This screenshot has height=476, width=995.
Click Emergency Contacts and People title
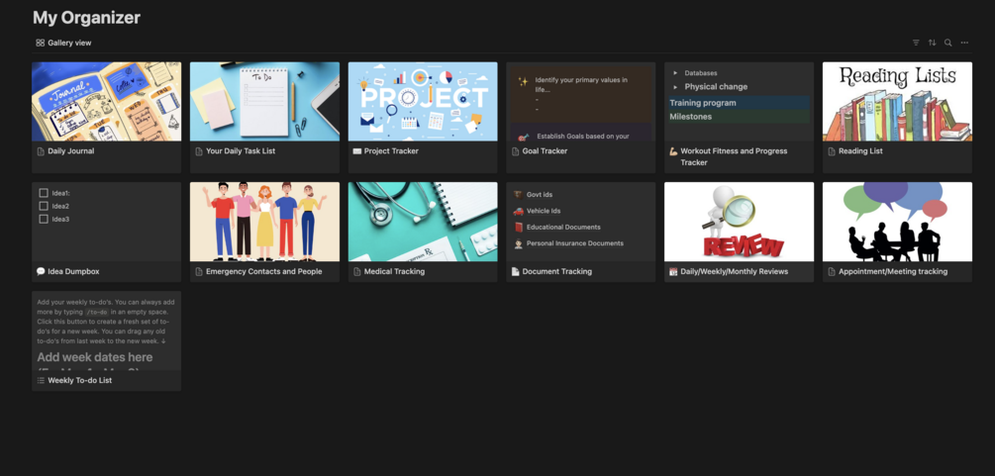[264, 271]
